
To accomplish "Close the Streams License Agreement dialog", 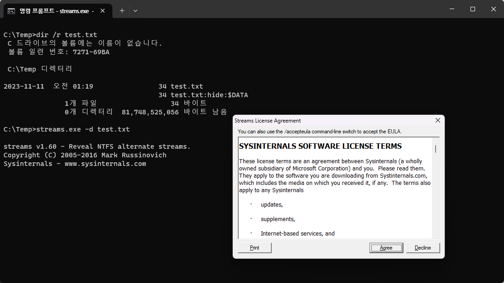I will pos(438,120).
